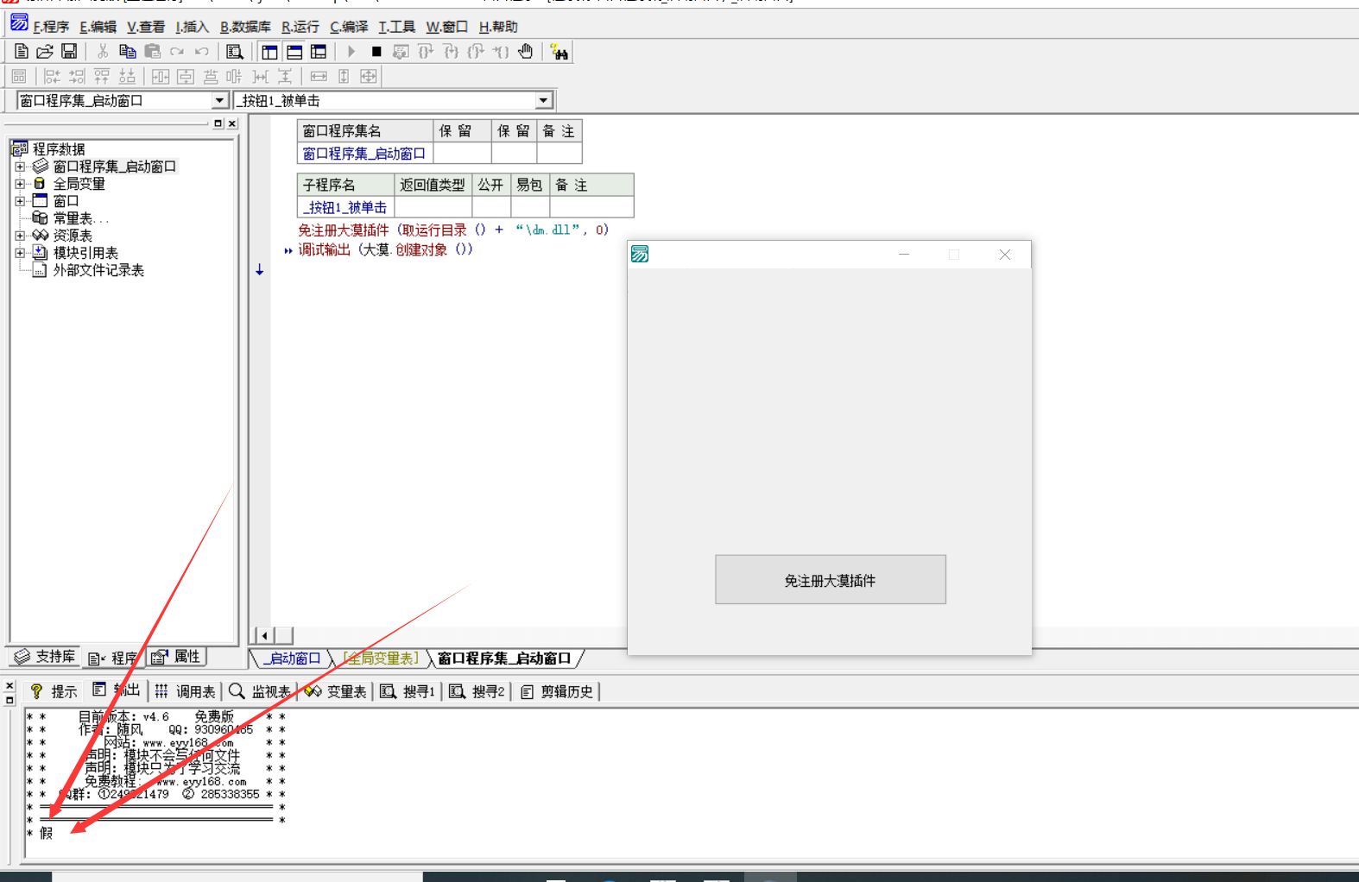Open the I.插入 menu
Viewport: 1359px width, 882px height.
point(192,27)
